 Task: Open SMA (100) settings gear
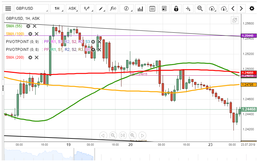30,34
